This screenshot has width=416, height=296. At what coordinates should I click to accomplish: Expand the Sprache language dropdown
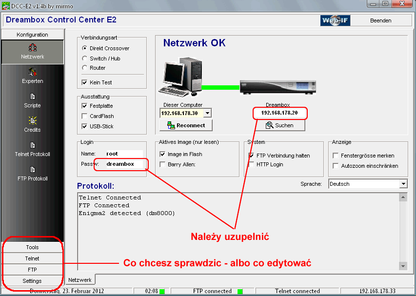point(403,184)
